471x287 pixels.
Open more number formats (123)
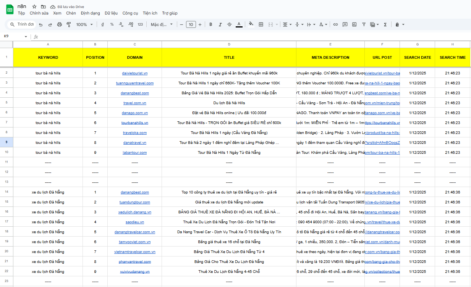(x=140, y=24)
